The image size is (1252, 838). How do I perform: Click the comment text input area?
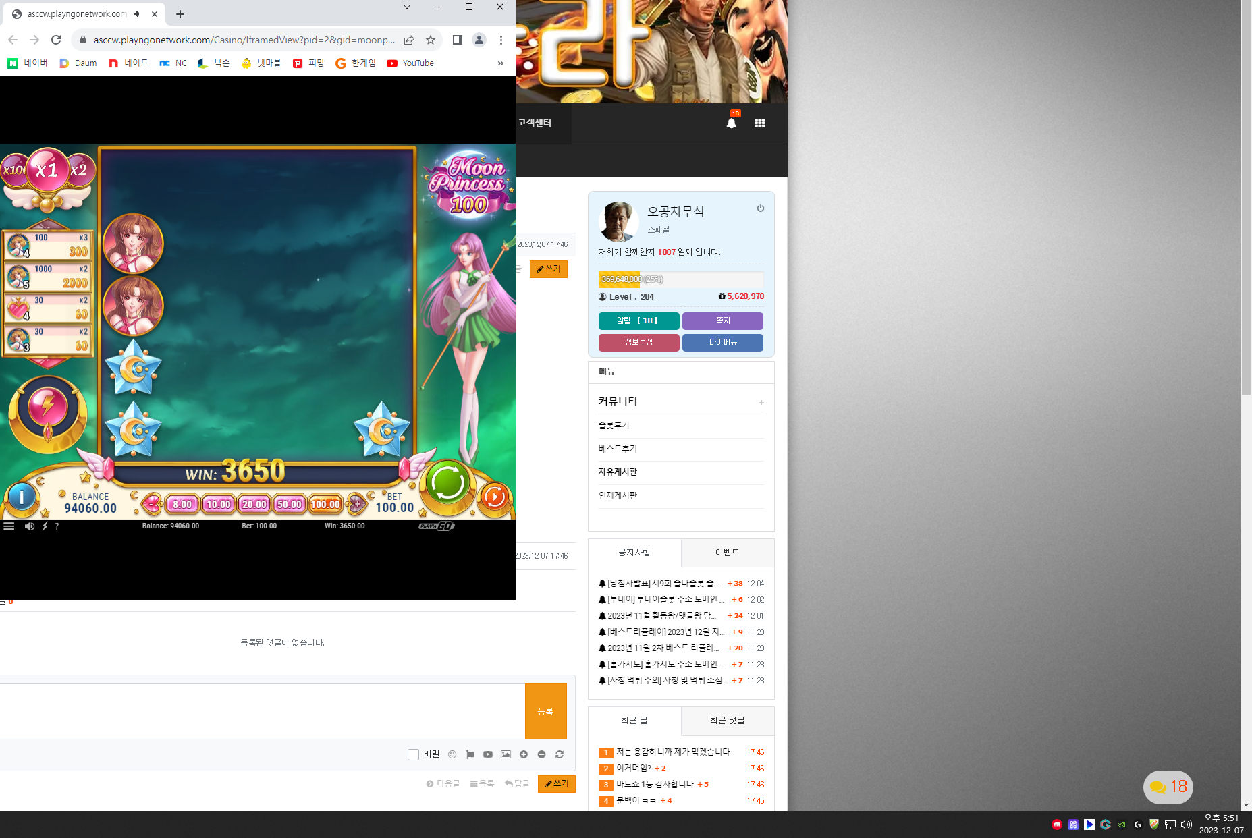coord(262,712)
